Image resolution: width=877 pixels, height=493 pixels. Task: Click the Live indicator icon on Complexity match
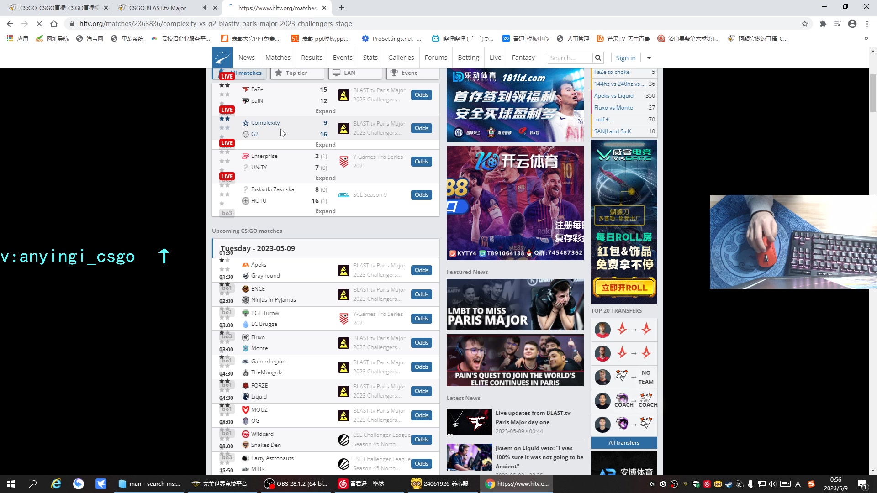tap(227, 143)
